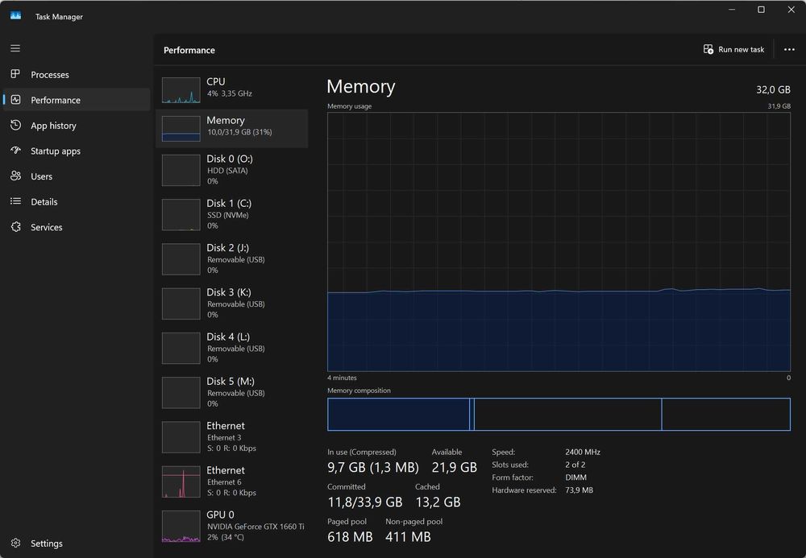806x558 pixels.
Task: Click the Users people icon
Action: (x=15, y=176)
